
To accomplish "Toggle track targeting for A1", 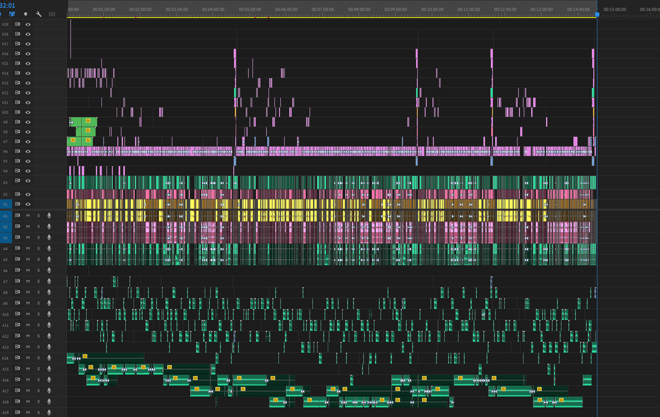I will 5,215.
